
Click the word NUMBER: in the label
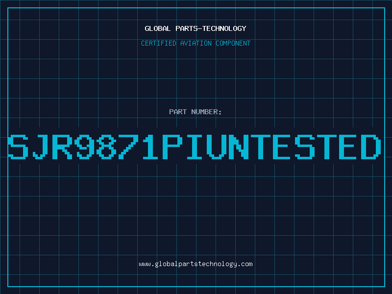206,112
